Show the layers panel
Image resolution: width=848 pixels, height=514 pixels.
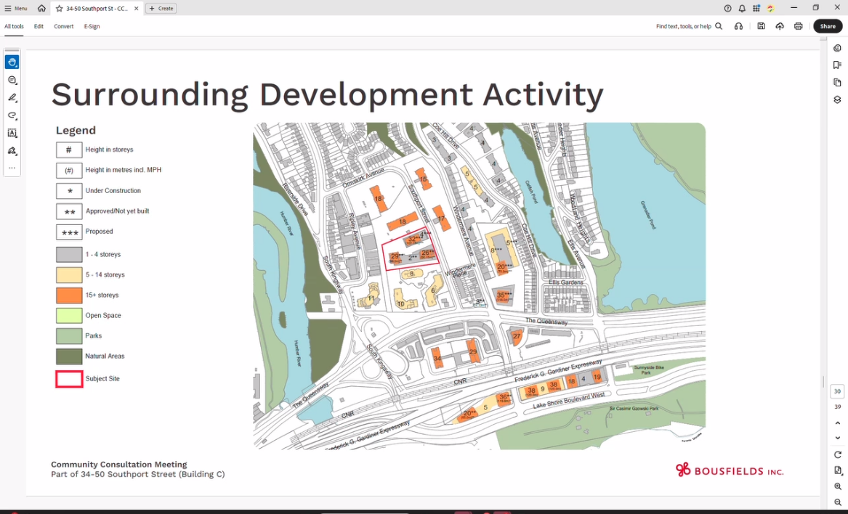pos(837,100)
